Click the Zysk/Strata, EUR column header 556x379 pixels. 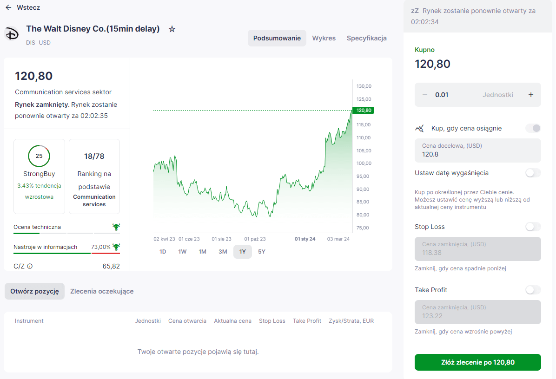(x=351, y=321)
